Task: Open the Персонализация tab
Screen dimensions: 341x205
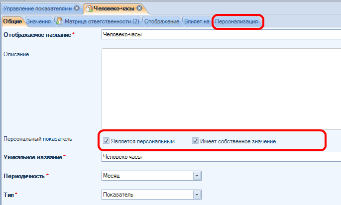Action: 236,21
